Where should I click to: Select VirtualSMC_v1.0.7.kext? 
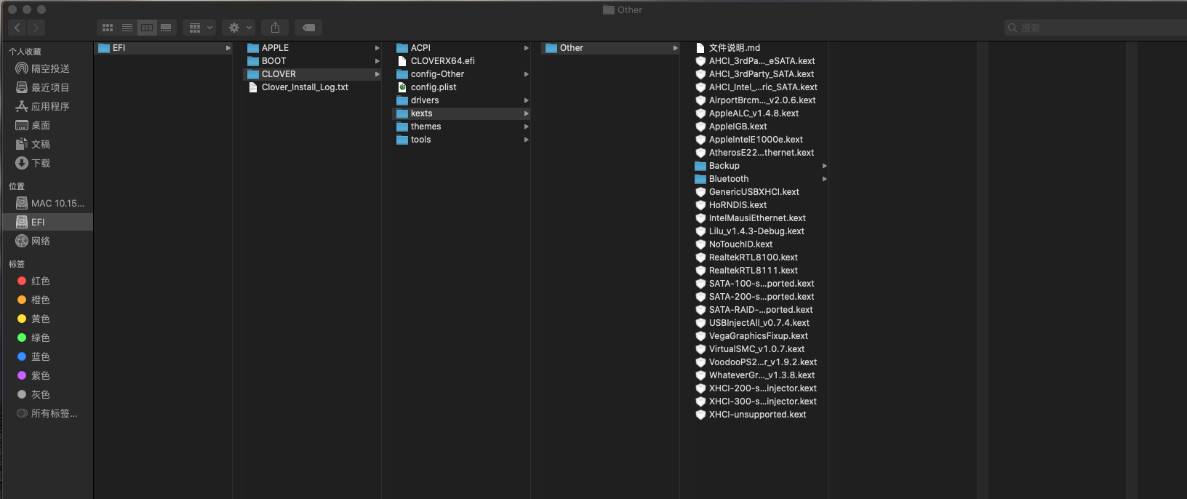[x=759, y=349]
